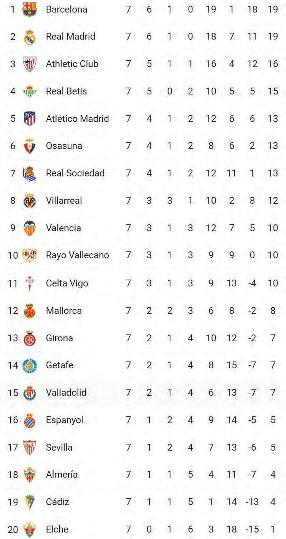This screenshot has height=539, width=286.
Task: Click the Mallorca team name
Action: (64, 311)
